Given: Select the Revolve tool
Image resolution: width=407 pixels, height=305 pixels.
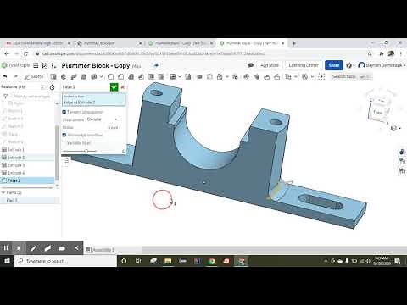Looking at the screenshot, I should (x=64, y=76).
